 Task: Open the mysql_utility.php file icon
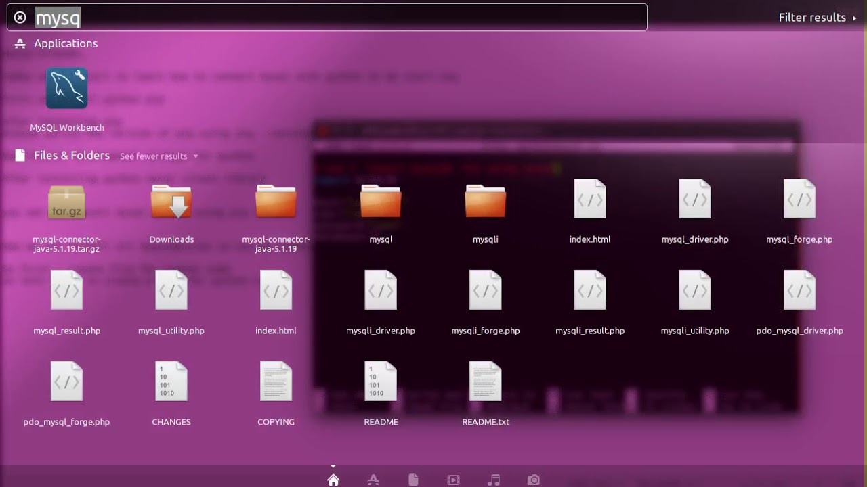171,290
